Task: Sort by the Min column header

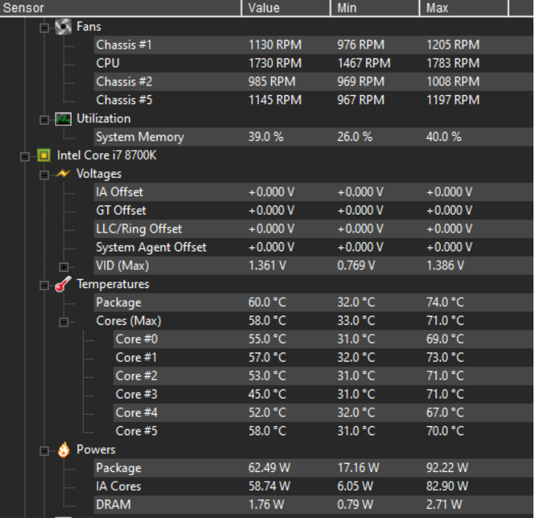Action: tap(374, 8)
